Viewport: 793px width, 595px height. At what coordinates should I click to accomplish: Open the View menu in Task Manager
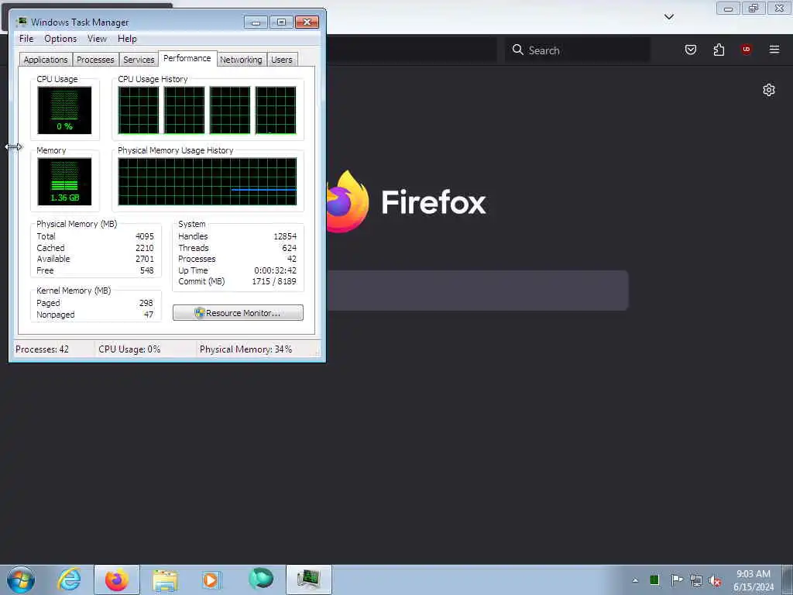pos(97,39)
